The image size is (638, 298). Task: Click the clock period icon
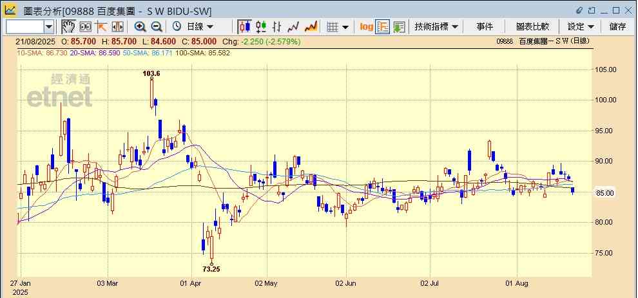tap(177, 26)
